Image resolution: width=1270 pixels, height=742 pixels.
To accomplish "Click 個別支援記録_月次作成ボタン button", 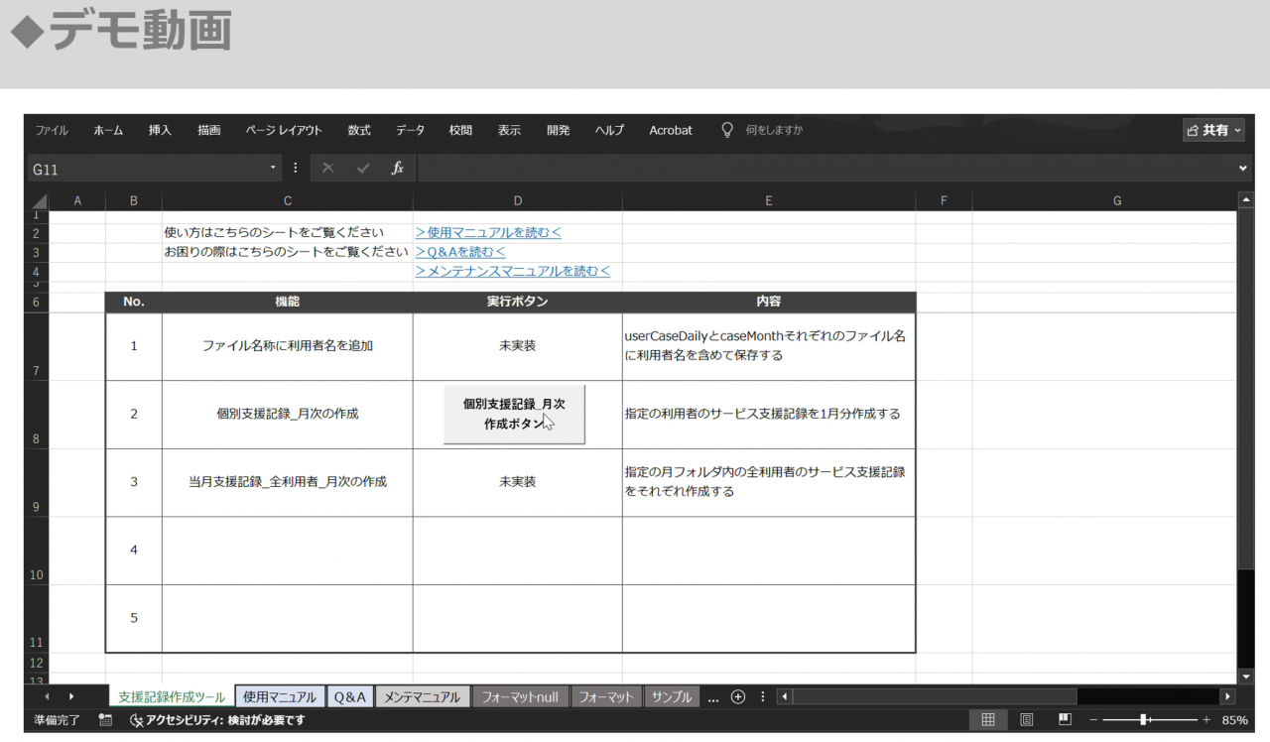I will click(x=514, y=414).
